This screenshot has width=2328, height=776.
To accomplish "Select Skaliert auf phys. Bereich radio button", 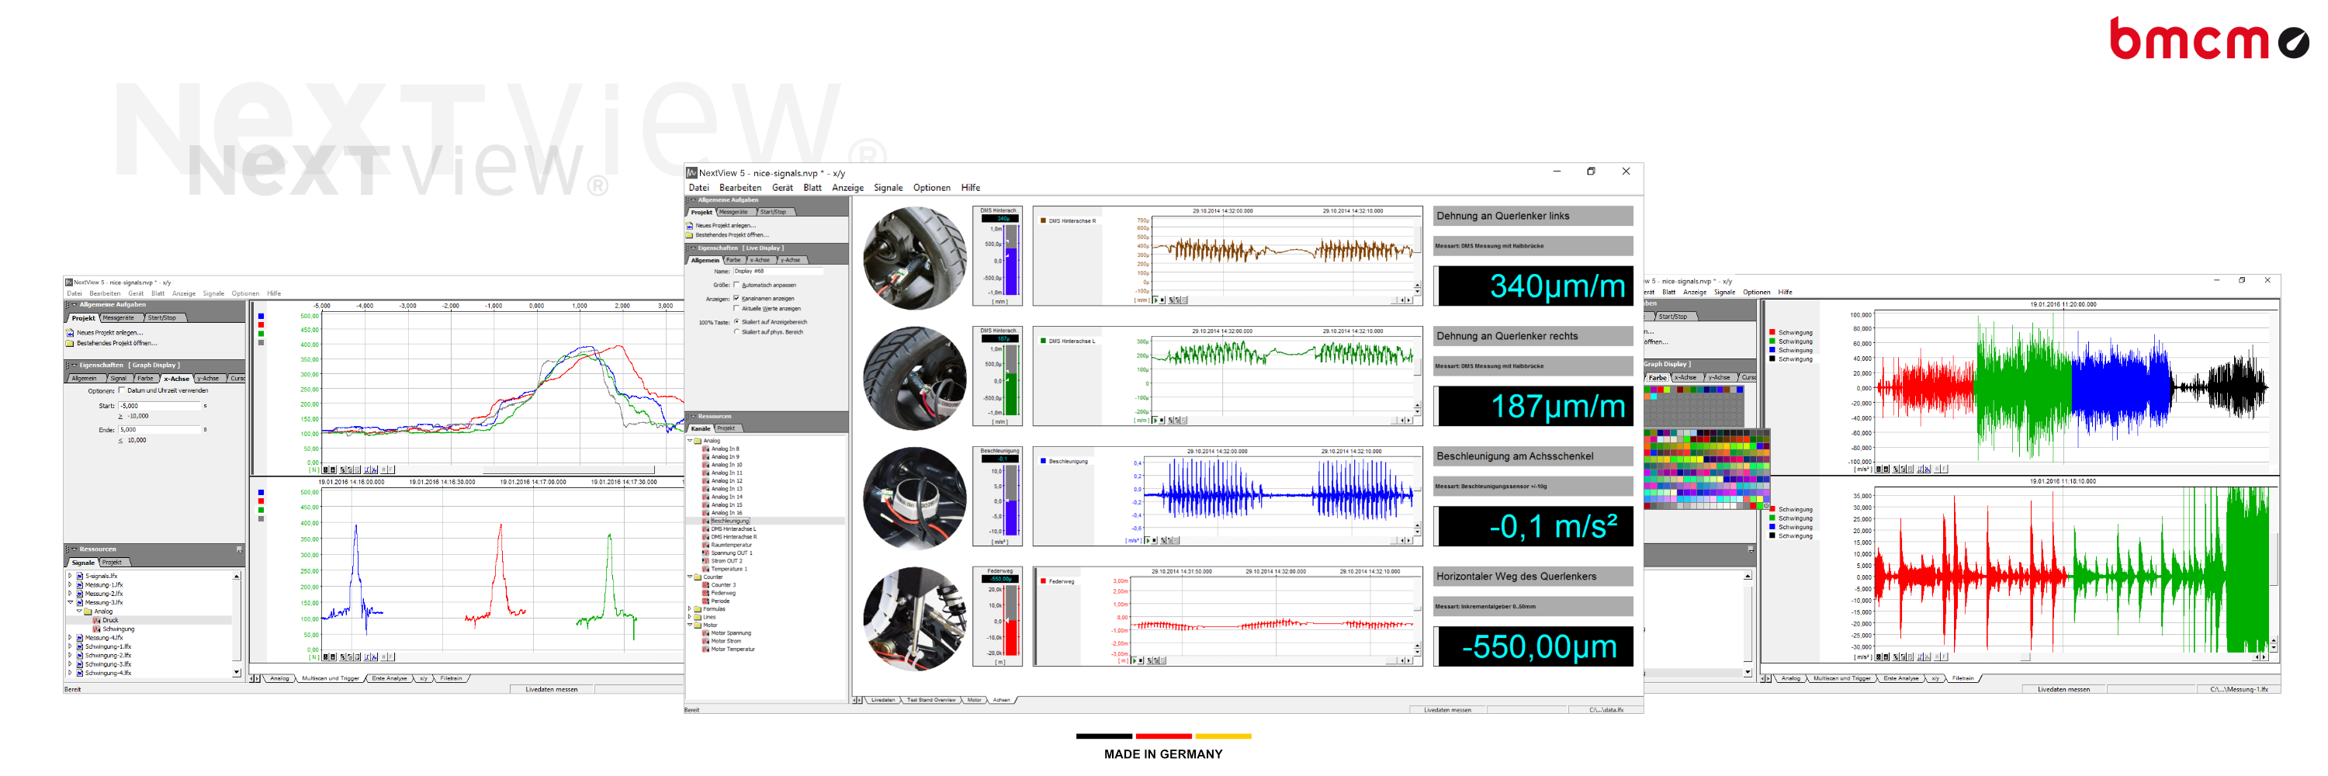I will (736, 331).
